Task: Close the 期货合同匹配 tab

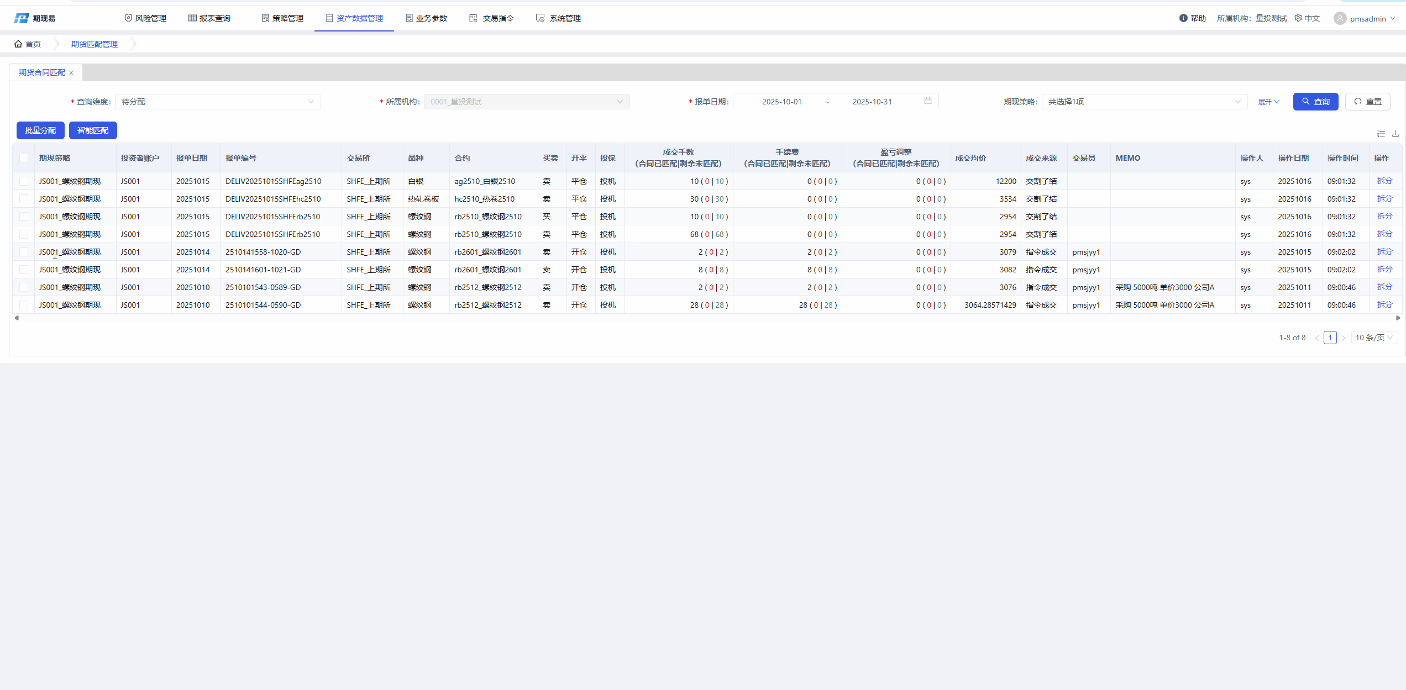Action: (71, 73)
